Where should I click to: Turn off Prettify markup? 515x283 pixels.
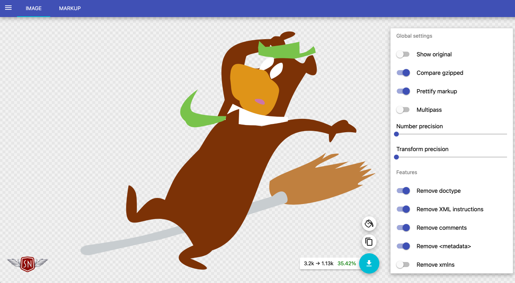coord(403,91)
